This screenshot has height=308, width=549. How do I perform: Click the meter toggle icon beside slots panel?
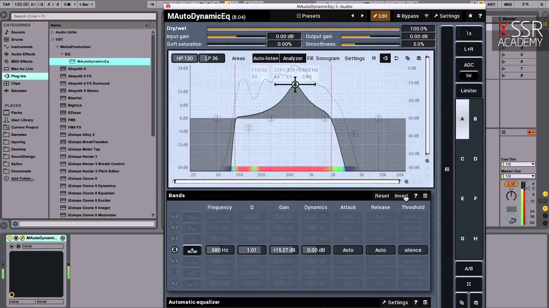(447, 169)
